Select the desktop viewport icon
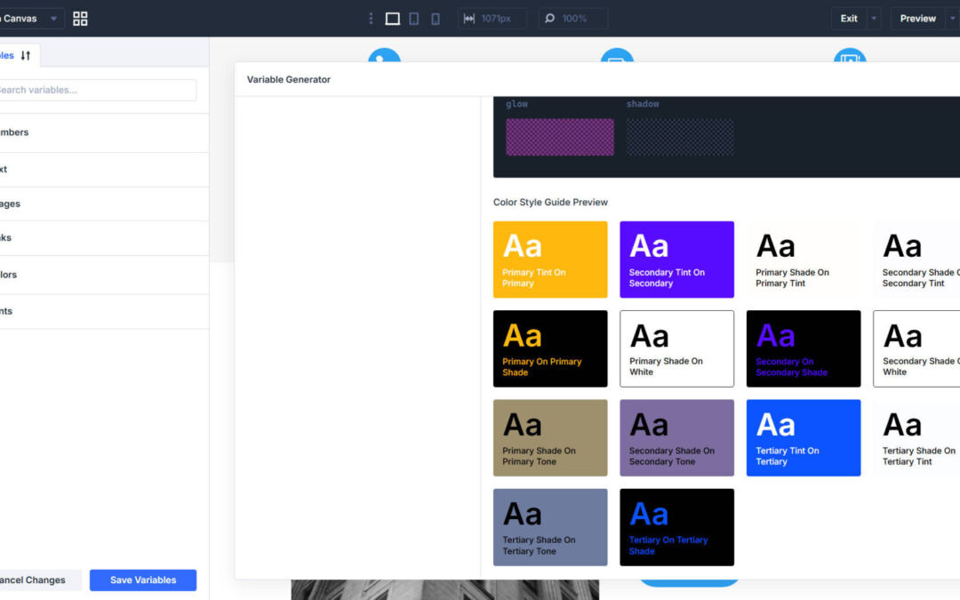The width and height of the screenshot is (960, 600). [x=393, y=19]
